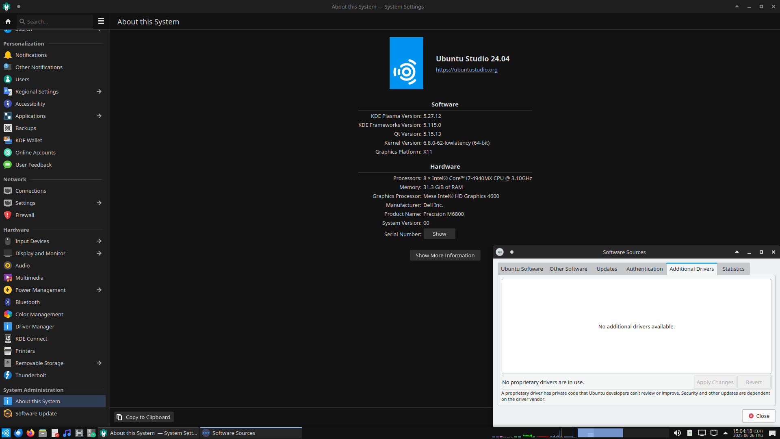Go to the System Settings home view
Image resolution: width=780 pixels, height=439 pixels.
point(8,22)
